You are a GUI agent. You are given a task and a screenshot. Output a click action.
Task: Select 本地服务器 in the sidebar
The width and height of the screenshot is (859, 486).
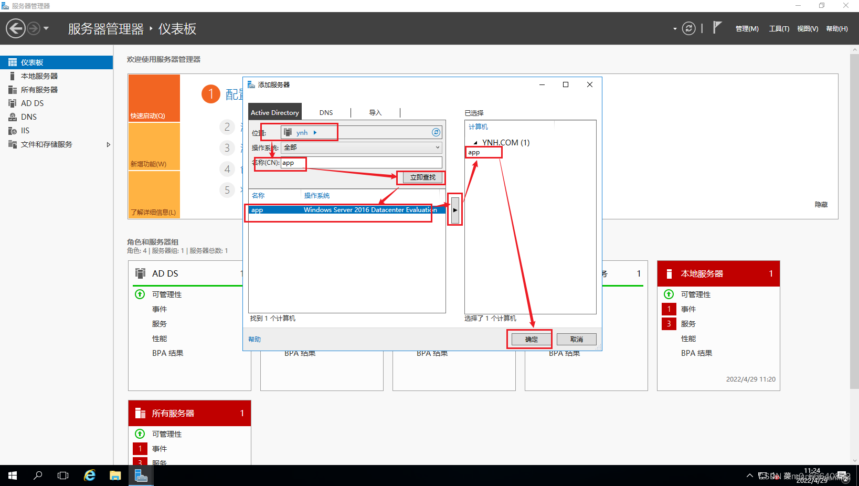(x=56, y=76)
